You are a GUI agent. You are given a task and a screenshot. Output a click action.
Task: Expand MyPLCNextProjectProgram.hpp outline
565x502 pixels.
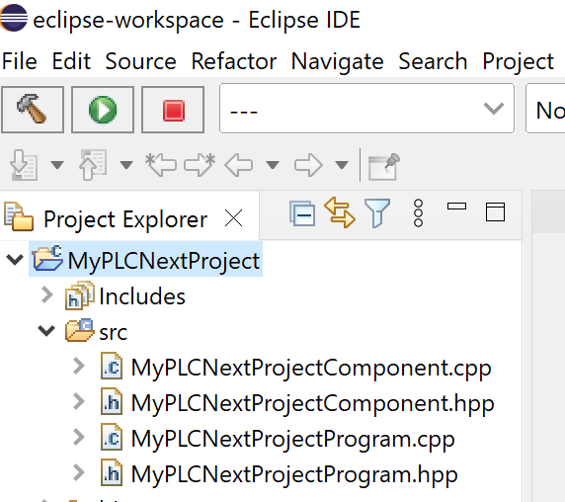79,472
